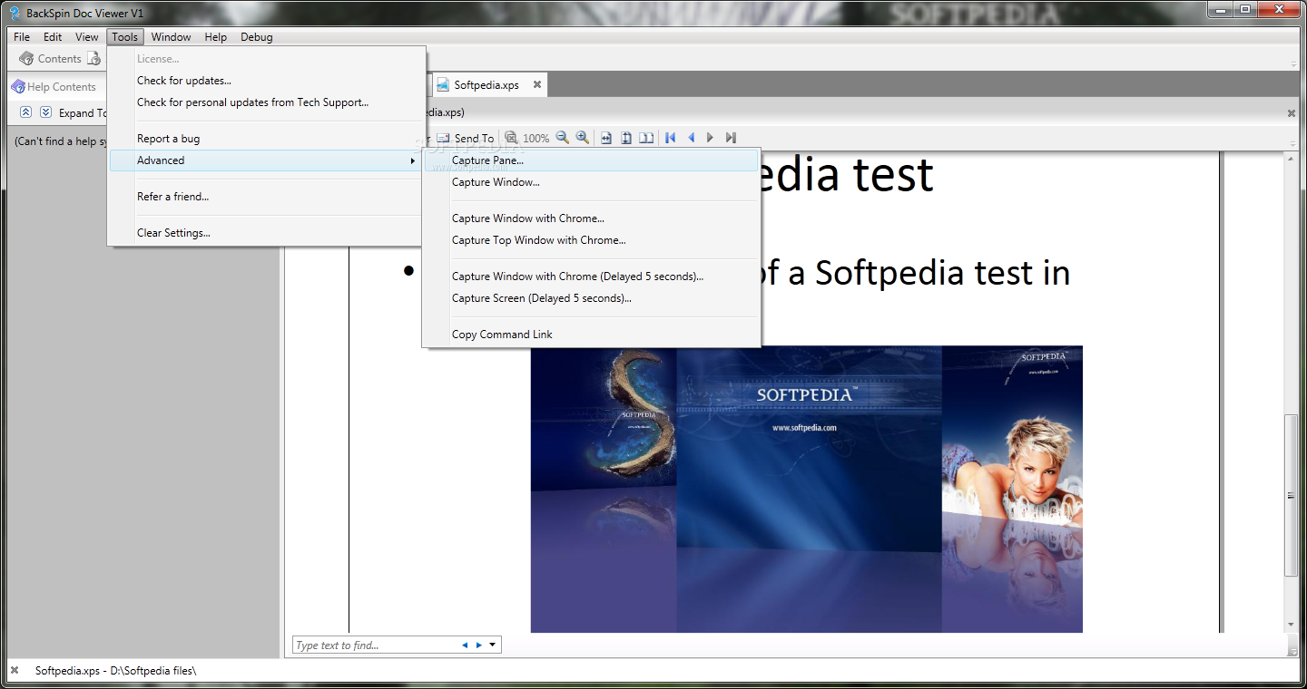
Task: Click the actual size zoom icon
Action: (511, 138)
